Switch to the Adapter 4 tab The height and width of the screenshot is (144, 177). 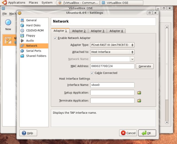116,31
